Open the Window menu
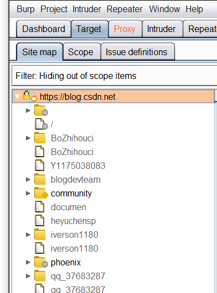The width and height of the screenshot is (217, 293). coord(165,9)
